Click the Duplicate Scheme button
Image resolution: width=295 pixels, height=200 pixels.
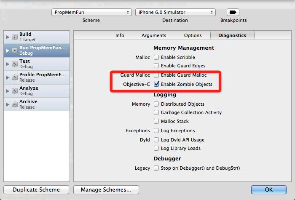36,189
